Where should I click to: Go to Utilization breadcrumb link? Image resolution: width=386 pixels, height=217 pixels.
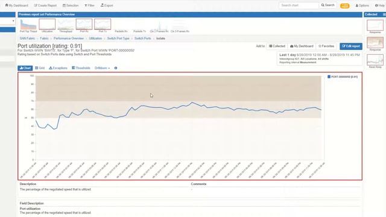95,39
